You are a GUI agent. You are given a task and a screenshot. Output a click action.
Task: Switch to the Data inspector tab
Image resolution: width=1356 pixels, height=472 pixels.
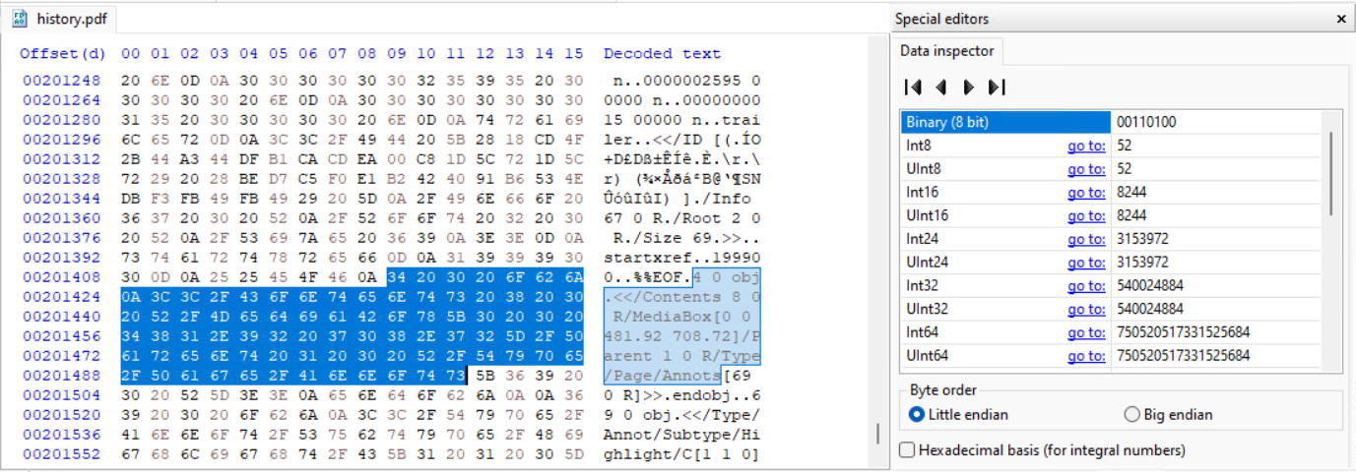[x=947, y=50]
